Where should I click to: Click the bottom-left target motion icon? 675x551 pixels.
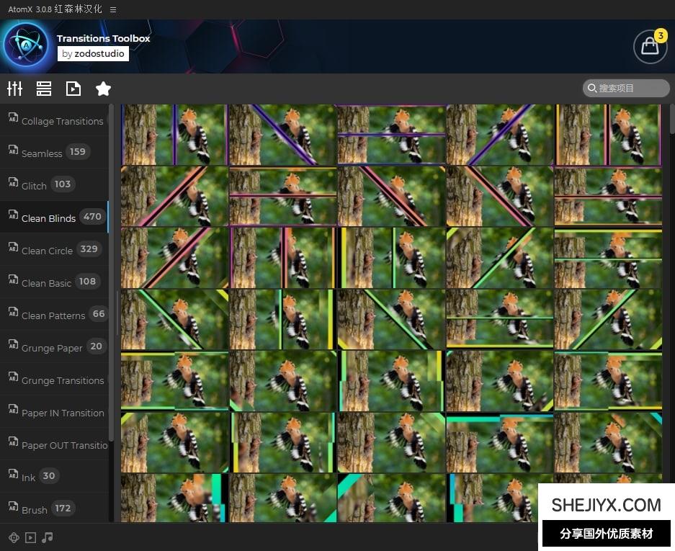click(x=13, y=537)
